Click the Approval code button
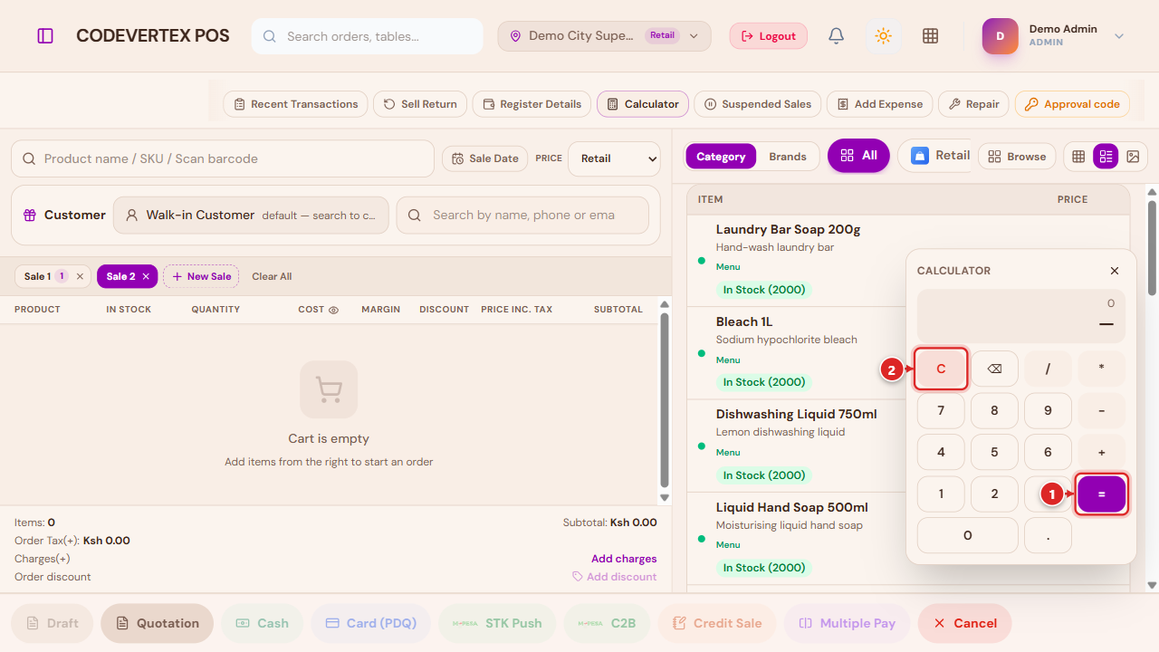Screen dimensions: 1159x652 (x=1072, y=104)
